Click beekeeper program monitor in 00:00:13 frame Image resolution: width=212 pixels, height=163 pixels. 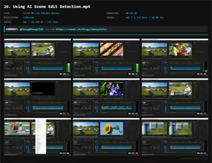click(x=43, y=49)
